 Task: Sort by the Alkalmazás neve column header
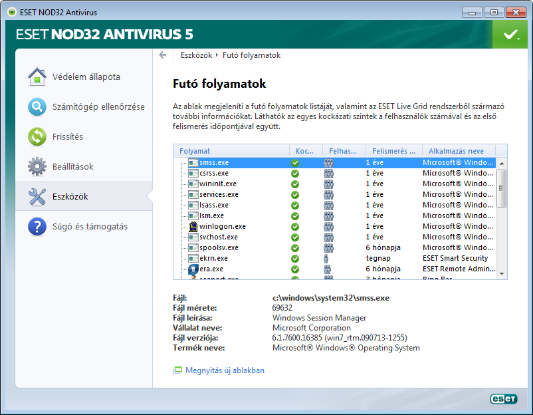tap(459, 151)
